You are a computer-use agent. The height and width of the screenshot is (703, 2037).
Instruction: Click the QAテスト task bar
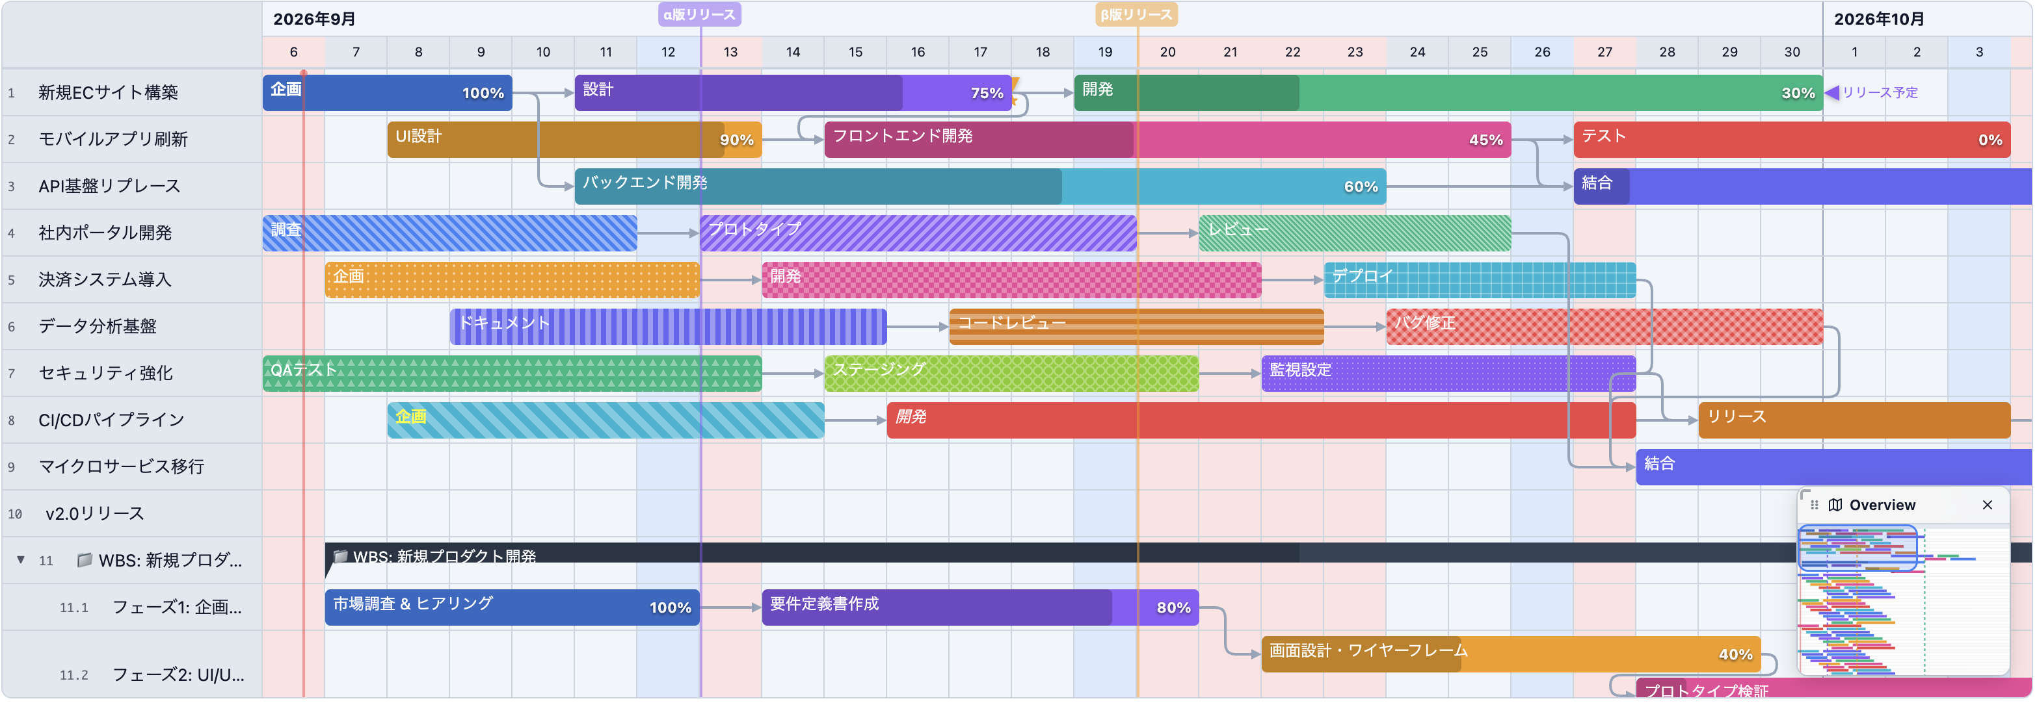pyautogui.click(x=513, y=373)
